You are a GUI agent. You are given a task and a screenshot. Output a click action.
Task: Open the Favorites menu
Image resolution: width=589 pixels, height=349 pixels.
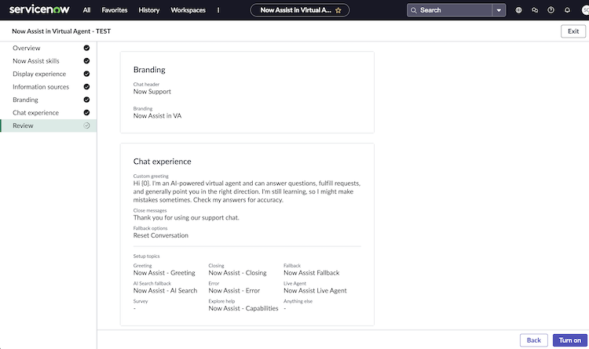coord(115,10)
